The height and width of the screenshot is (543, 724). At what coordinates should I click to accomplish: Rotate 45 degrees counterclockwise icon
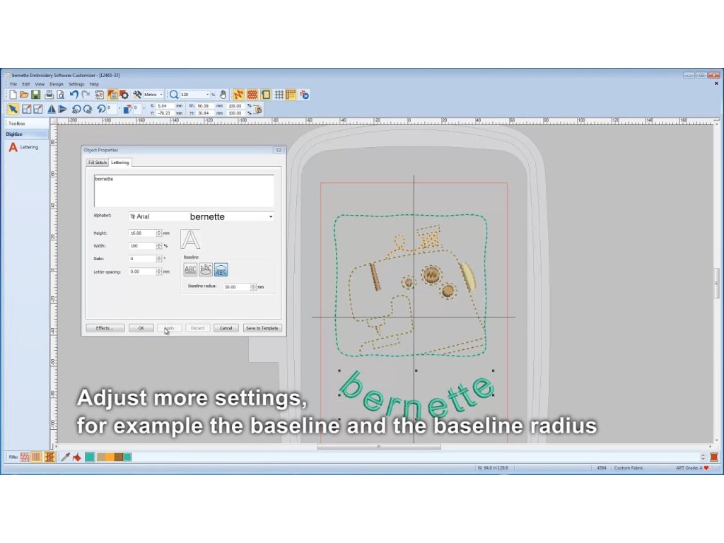(76, 109)
